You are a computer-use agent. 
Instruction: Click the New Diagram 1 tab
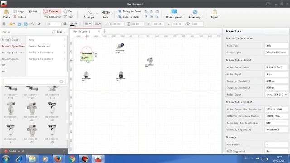82,31
